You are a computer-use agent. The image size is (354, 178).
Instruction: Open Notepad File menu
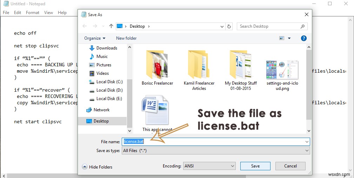coord(6,12)
